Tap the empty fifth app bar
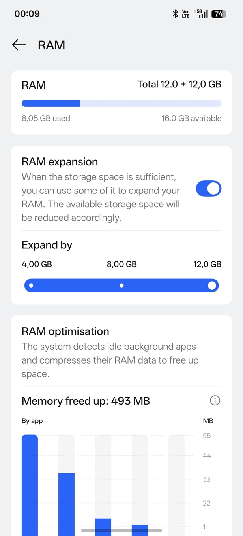The height and width of the screenshot is (536, 243). (x=176, y=483)
